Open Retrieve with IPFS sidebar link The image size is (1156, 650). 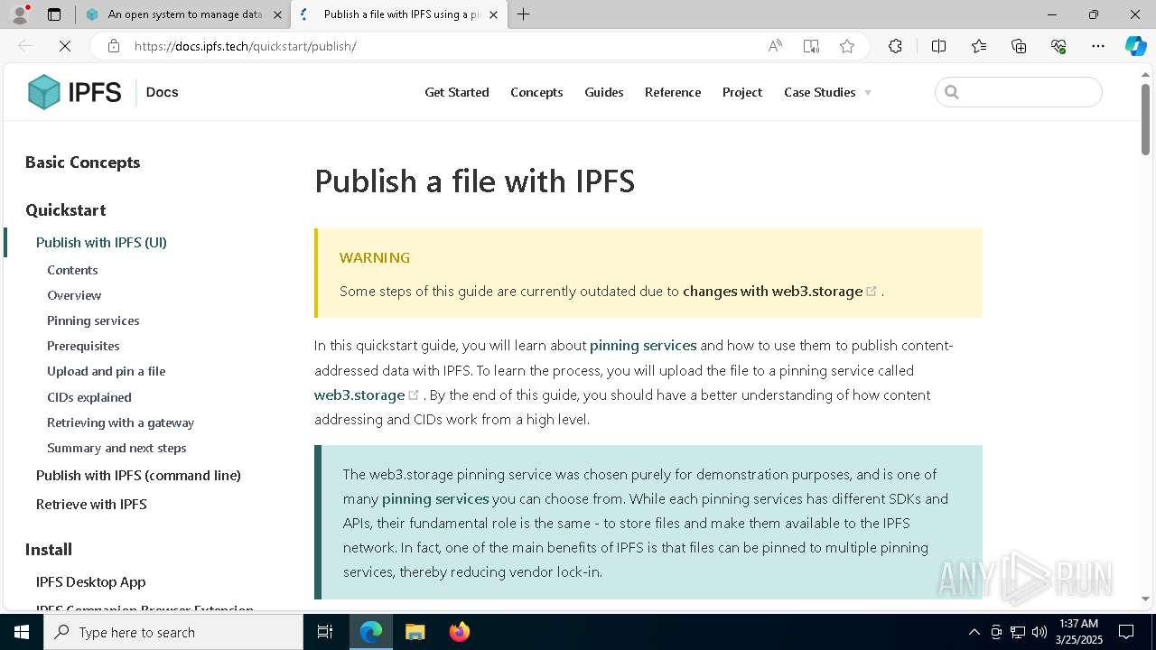click(x=91, y=504)
